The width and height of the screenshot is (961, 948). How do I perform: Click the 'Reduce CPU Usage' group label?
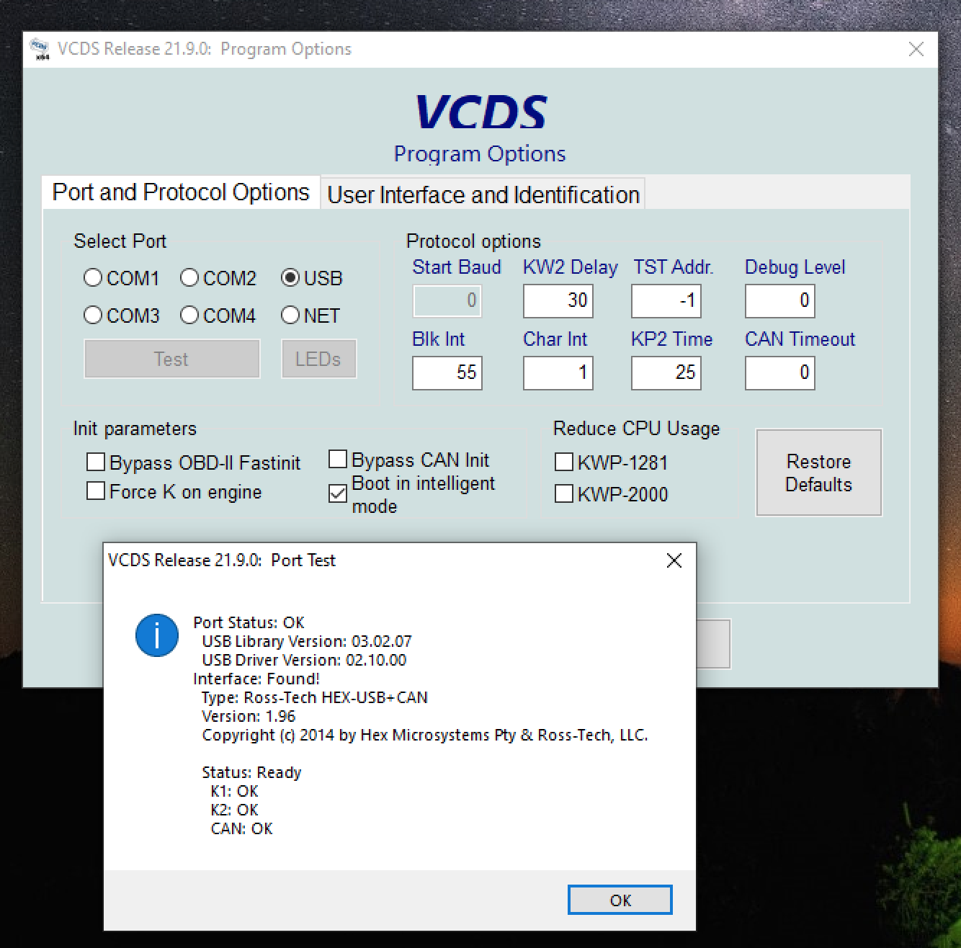pyautogui.click(x=636, y=428)
